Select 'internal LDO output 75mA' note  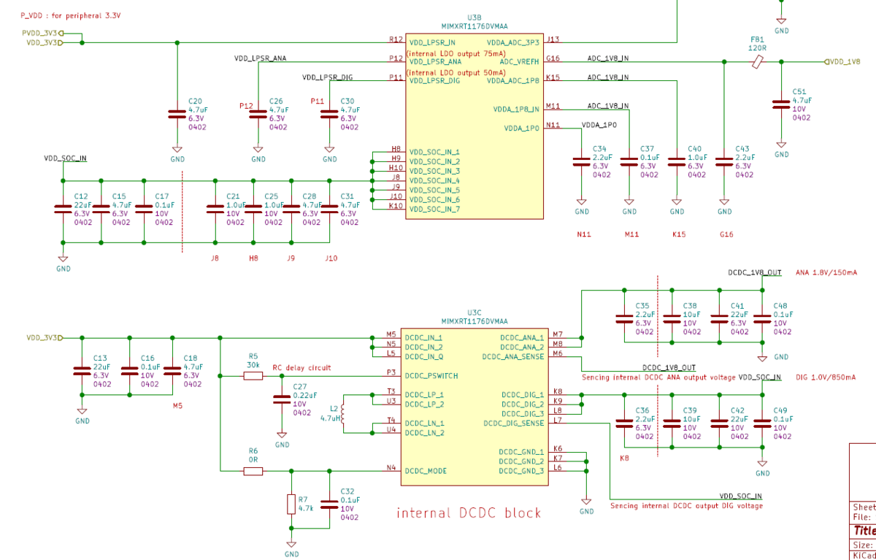tap(456, 53)
